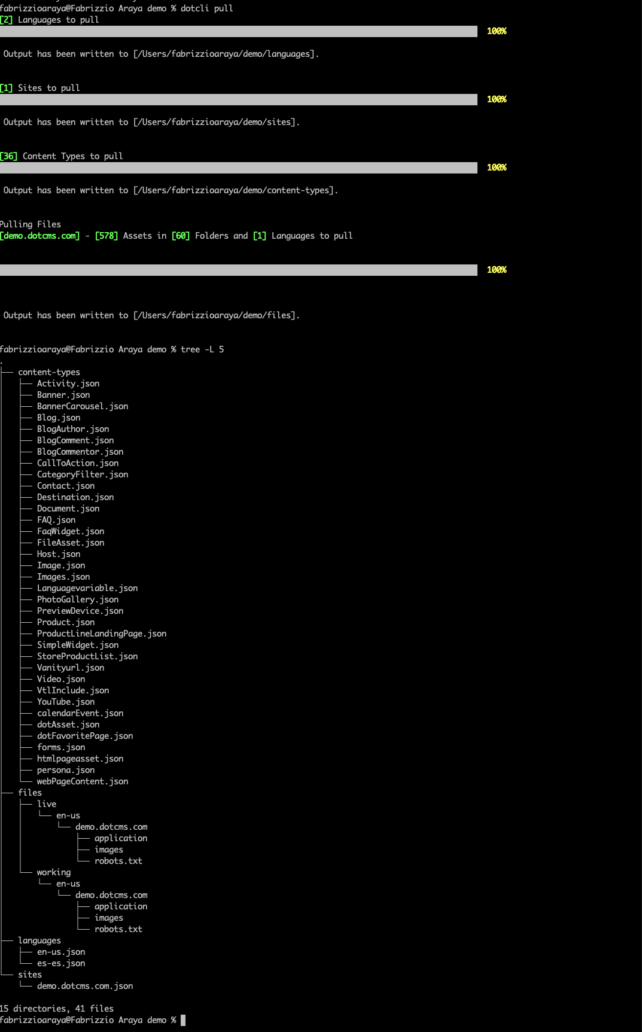The image size is (642, 1032).
Task: Click the working folder under files
Action: pyautogui.click(x=54, y=872)
